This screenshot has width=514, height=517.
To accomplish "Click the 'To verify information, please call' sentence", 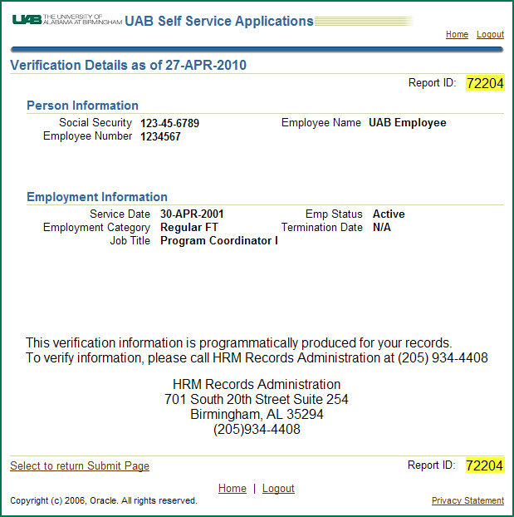I will coord(257,357).
